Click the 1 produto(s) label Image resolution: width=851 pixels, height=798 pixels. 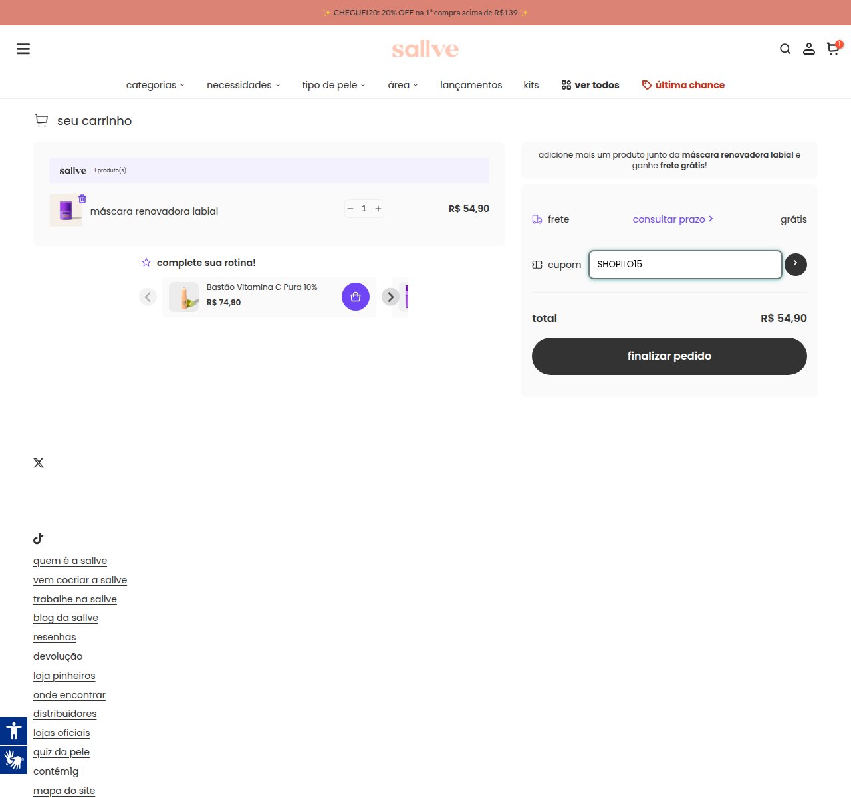click(110, 170)
